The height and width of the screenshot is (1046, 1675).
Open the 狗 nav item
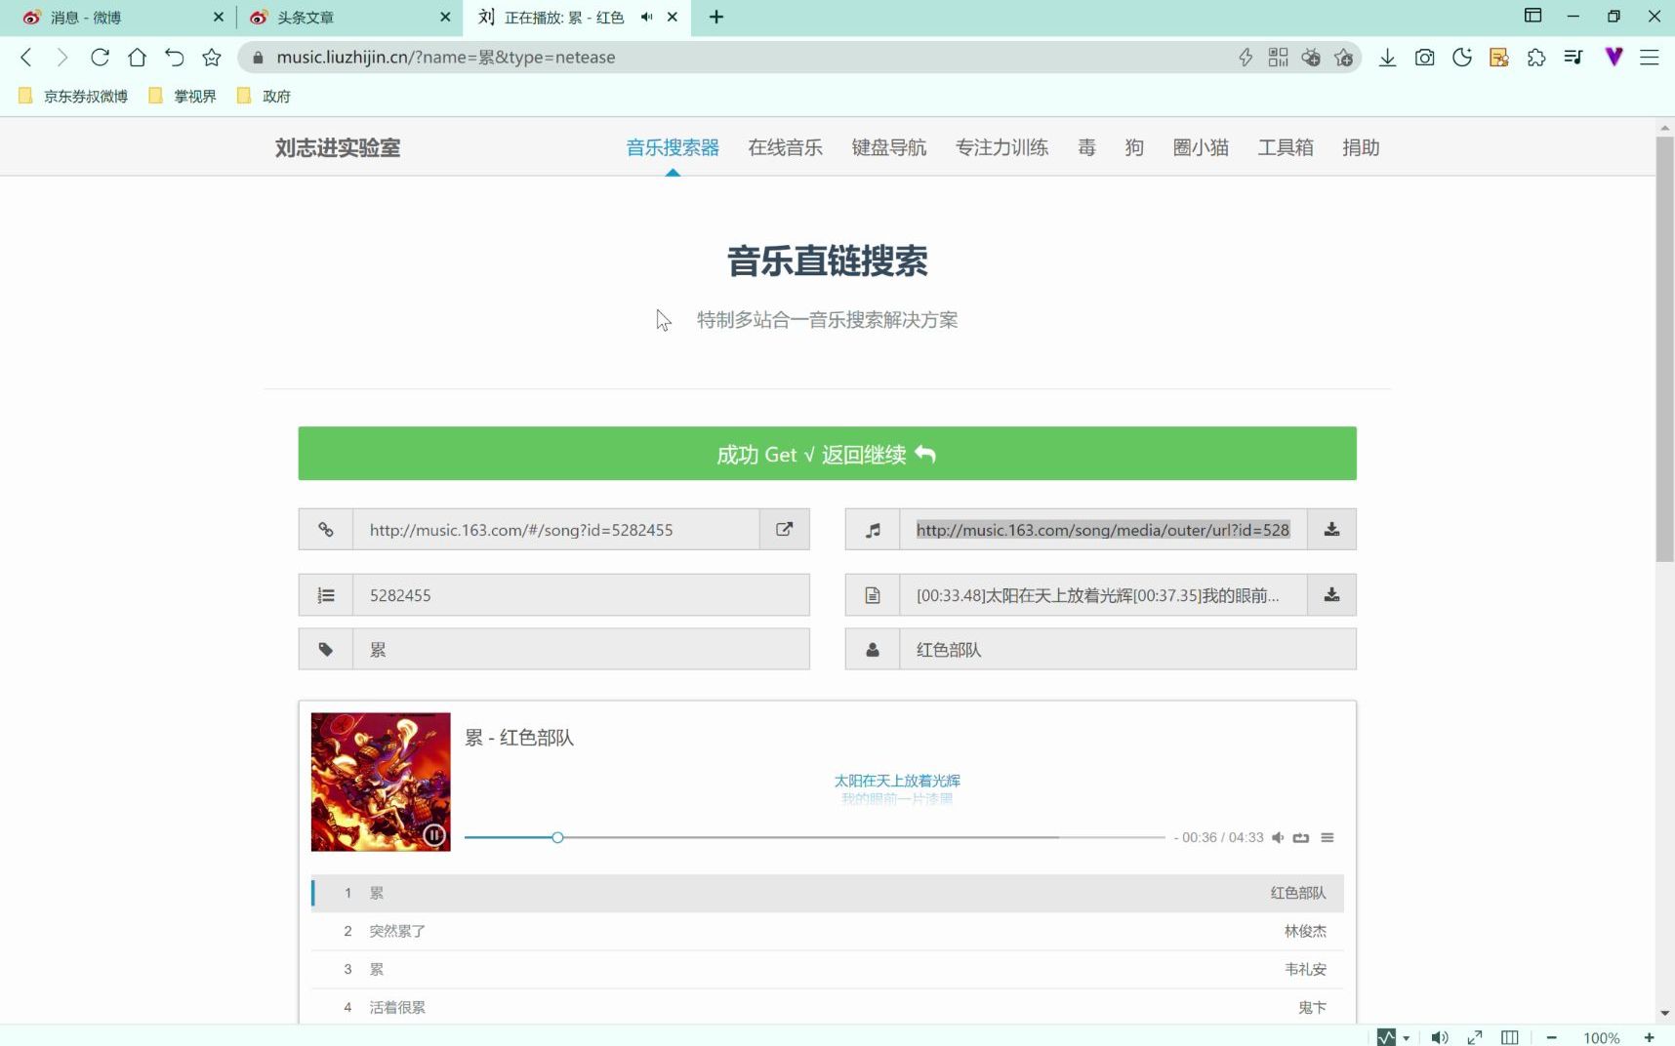[x=1134, y=147]
